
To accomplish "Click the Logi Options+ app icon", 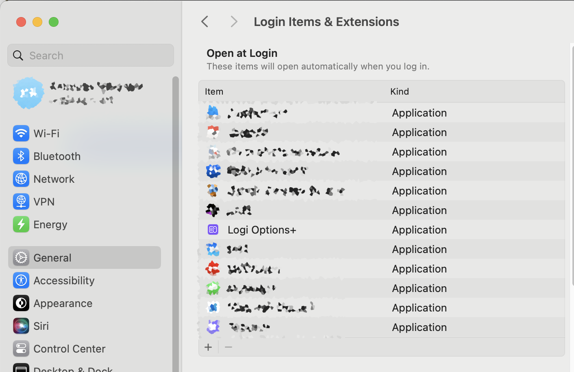I will click(x=213, y=229).
